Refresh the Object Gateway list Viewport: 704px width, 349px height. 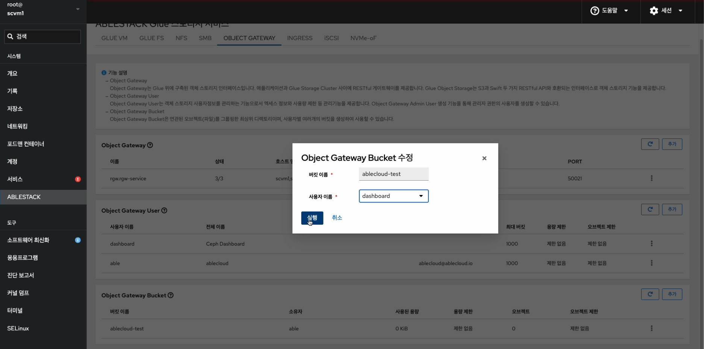coord(650,144)
